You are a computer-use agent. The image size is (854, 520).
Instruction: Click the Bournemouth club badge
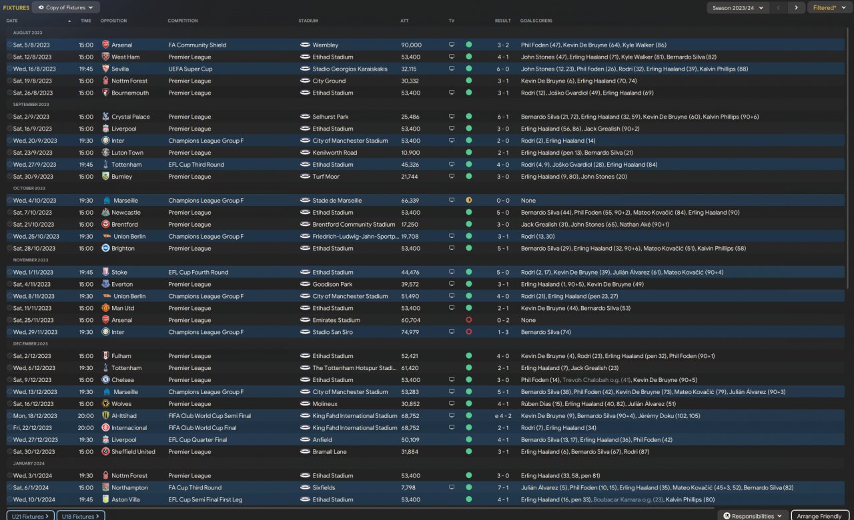(105, 93)
